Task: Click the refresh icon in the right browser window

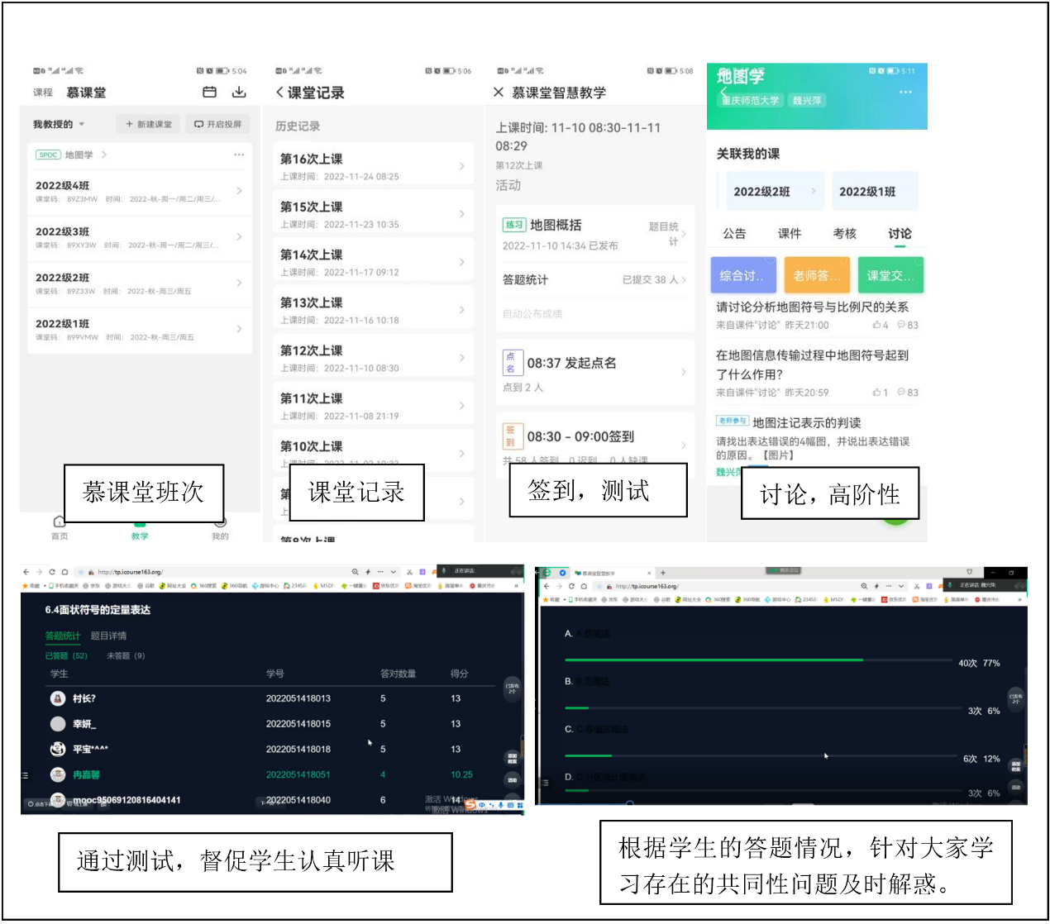Action: pos(571,586)
